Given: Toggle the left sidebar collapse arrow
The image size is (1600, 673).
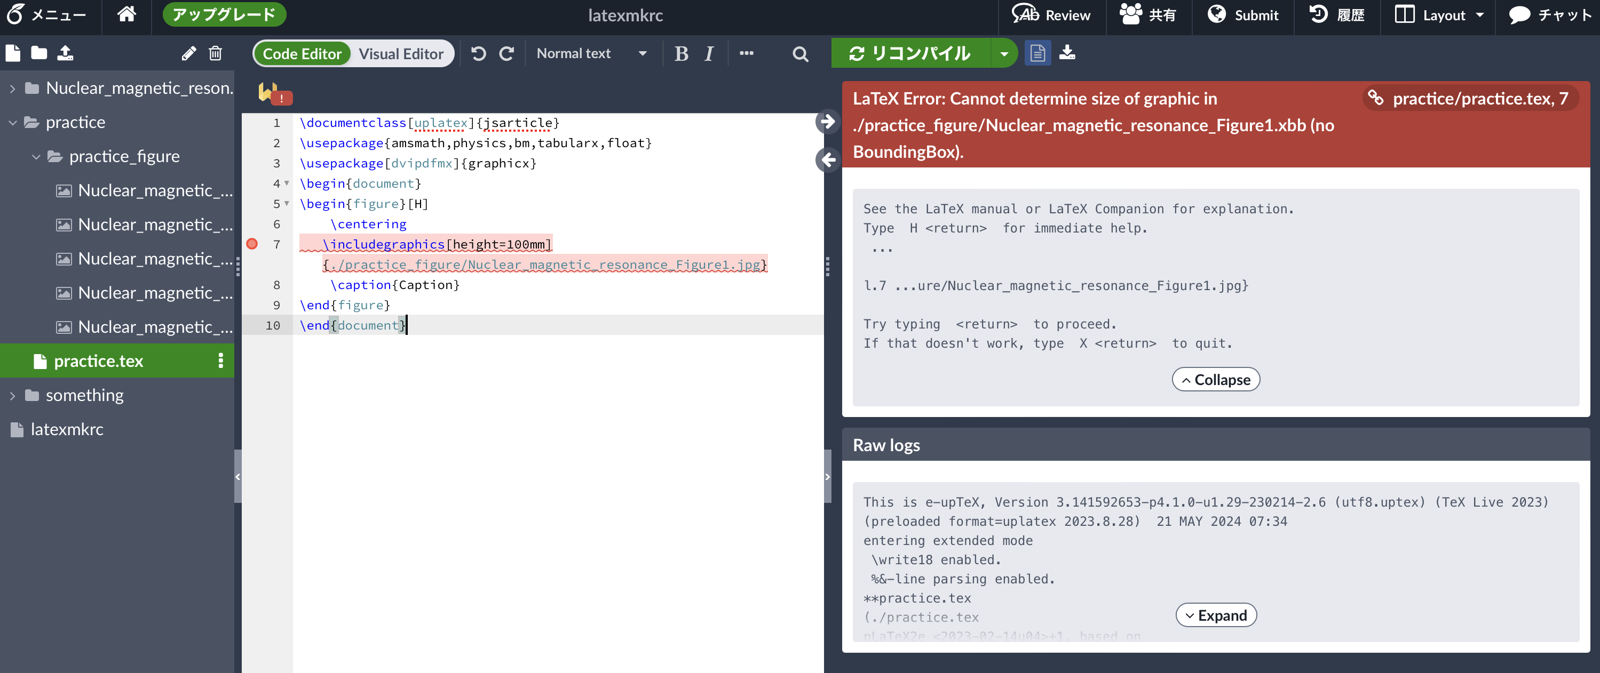Looking at the screenshot, I should [x=239, y=478].
